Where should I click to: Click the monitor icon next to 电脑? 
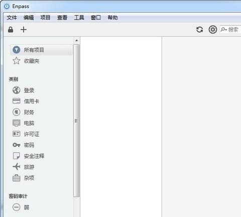tap(17, 123)
